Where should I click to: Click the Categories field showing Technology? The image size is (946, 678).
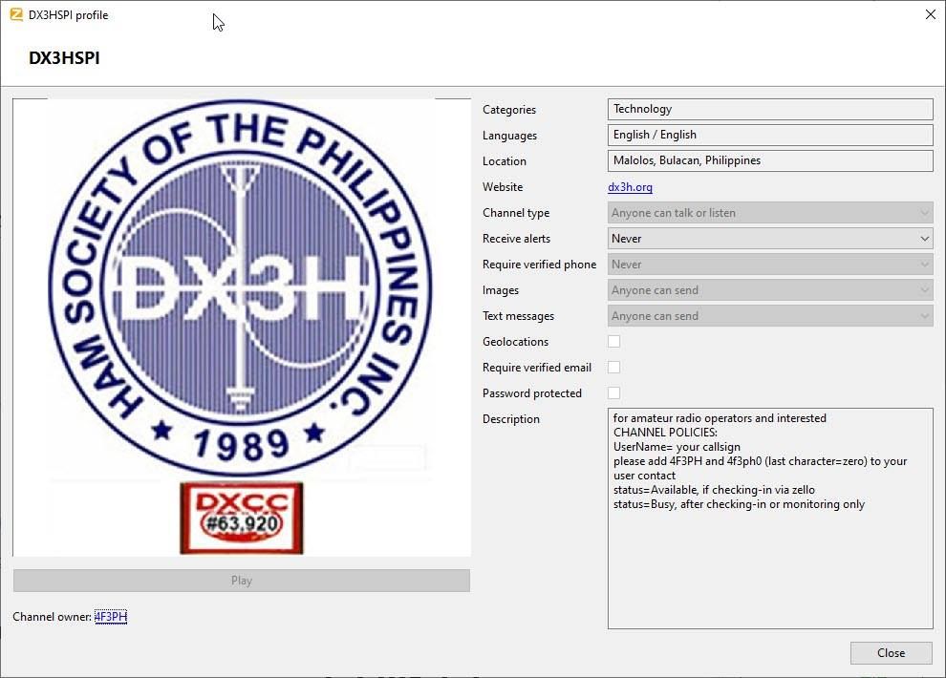tap(770, 109)
